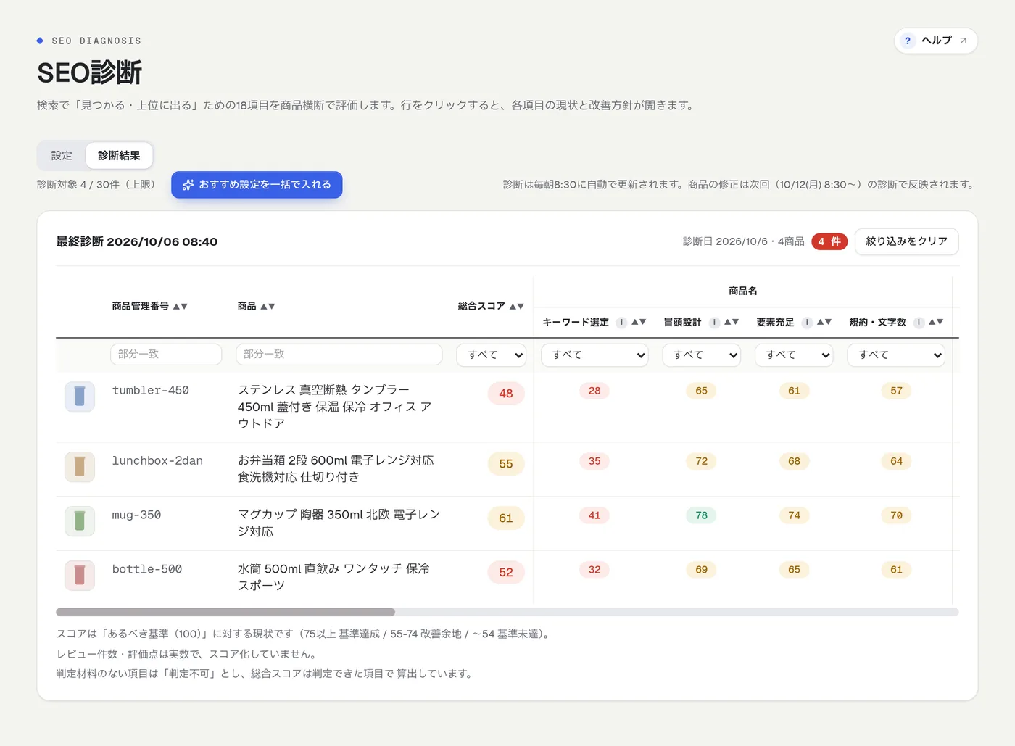Click 冒頭設計 score 72 for lunchbox-2dan

tap(702, 461)
